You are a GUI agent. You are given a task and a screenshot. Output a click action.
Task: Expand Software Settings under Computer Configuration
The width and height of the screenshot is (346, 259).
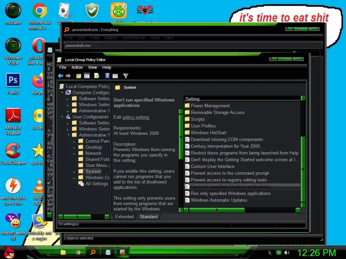(x=68, y=99)
